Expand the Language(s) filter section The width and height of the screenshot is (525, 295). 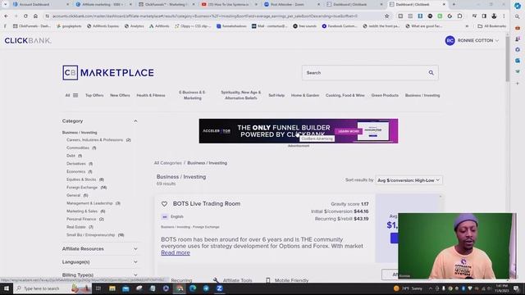[135, 262]
